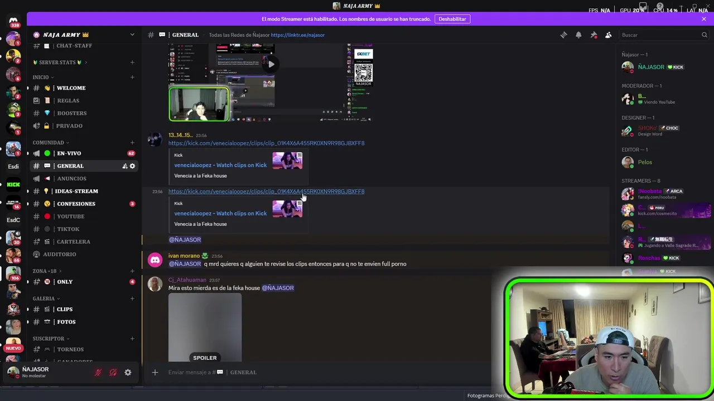Open second kick.com clip link near cursor

click(266, 192)
